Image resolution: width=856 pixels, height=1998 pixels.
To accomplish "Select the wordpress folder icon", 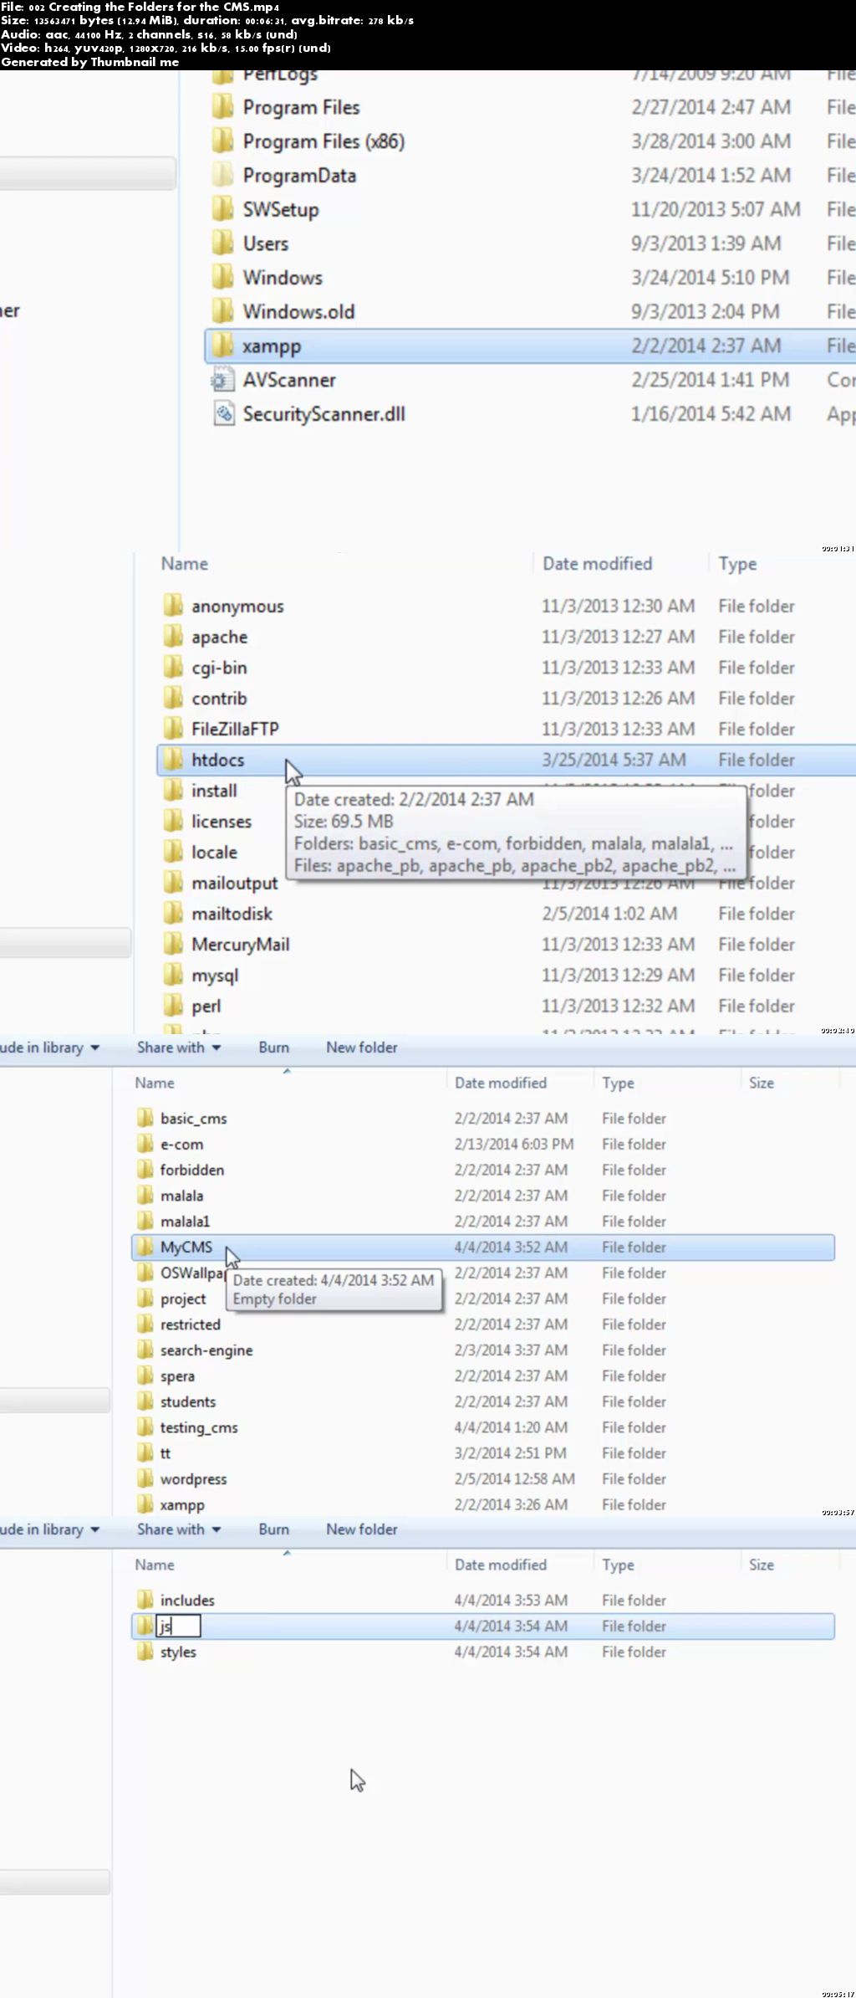I will pyautogui.click(x=145, y=1479).
